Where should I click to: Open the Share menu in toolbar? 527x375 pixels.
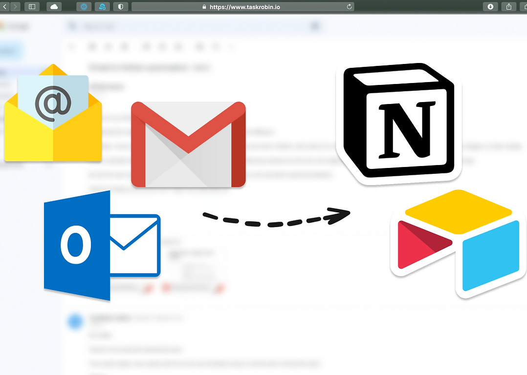(509, 7)
